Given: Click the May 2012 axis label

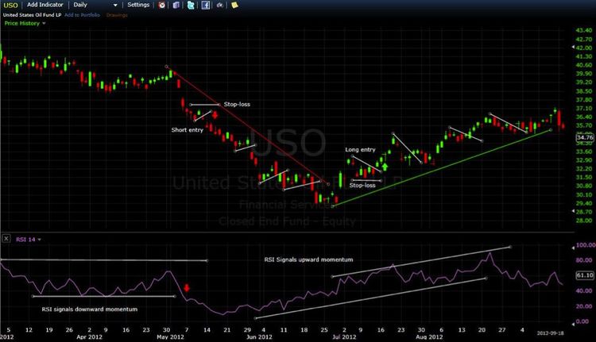Looking at the screenshot, I should [x=170, y=336].
